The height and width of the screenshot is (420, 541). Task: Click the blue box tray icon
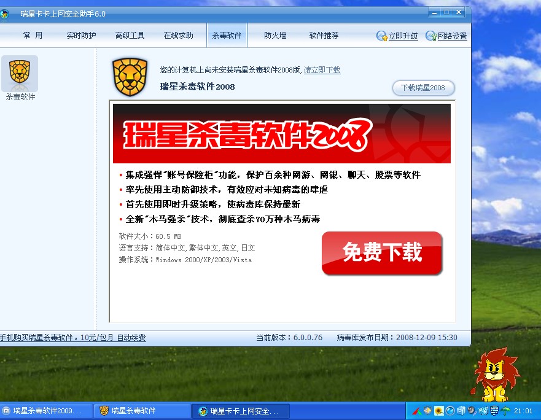click(461, 411)
